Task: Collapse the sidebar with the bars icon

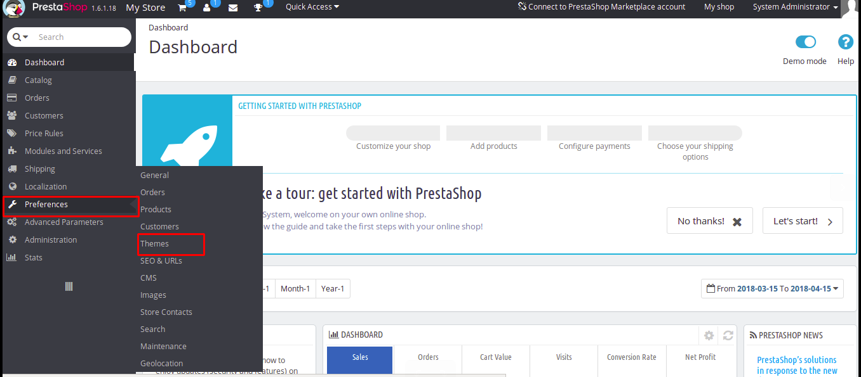Action: (69, 286)
